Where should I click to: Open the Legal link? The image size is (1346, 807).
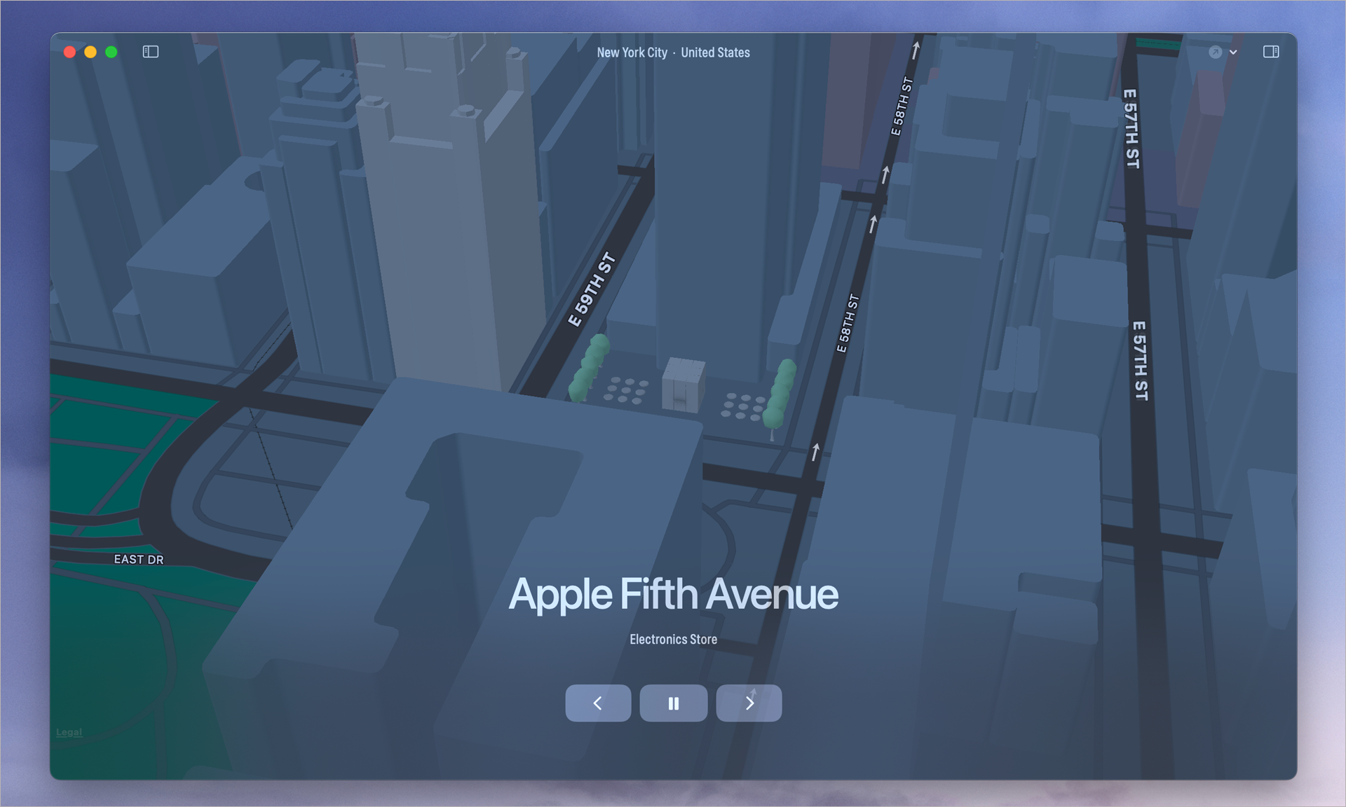(x=69, y=732)
